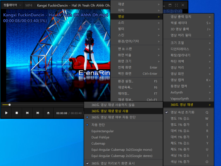Open 제어창... control window

(136, 93)
